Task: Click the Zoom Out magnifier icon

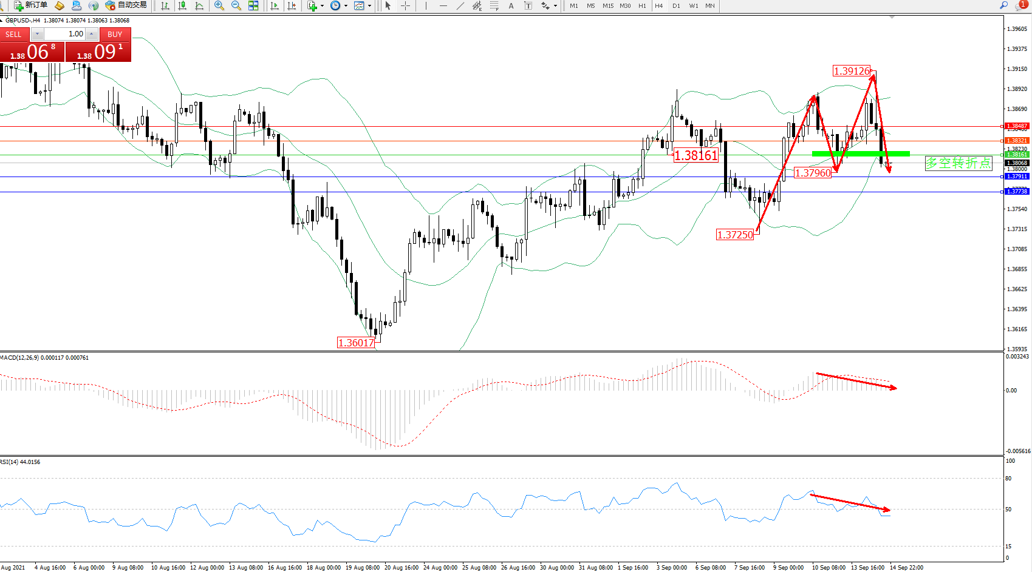Action: pos(236,5)
